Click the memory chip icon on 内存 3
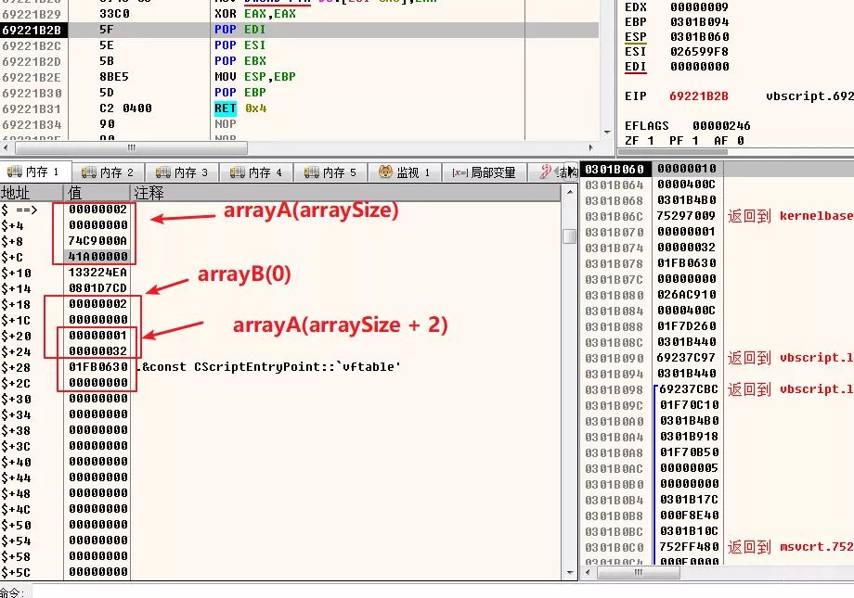This screenshot has width=854, height=598. pyautogui.click(x=162, y=172)
